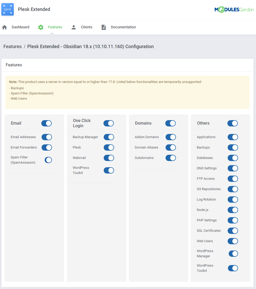This screenshot has width=256, height=289.
Task: Click the Git Repositories label
Action: [209, 189]
